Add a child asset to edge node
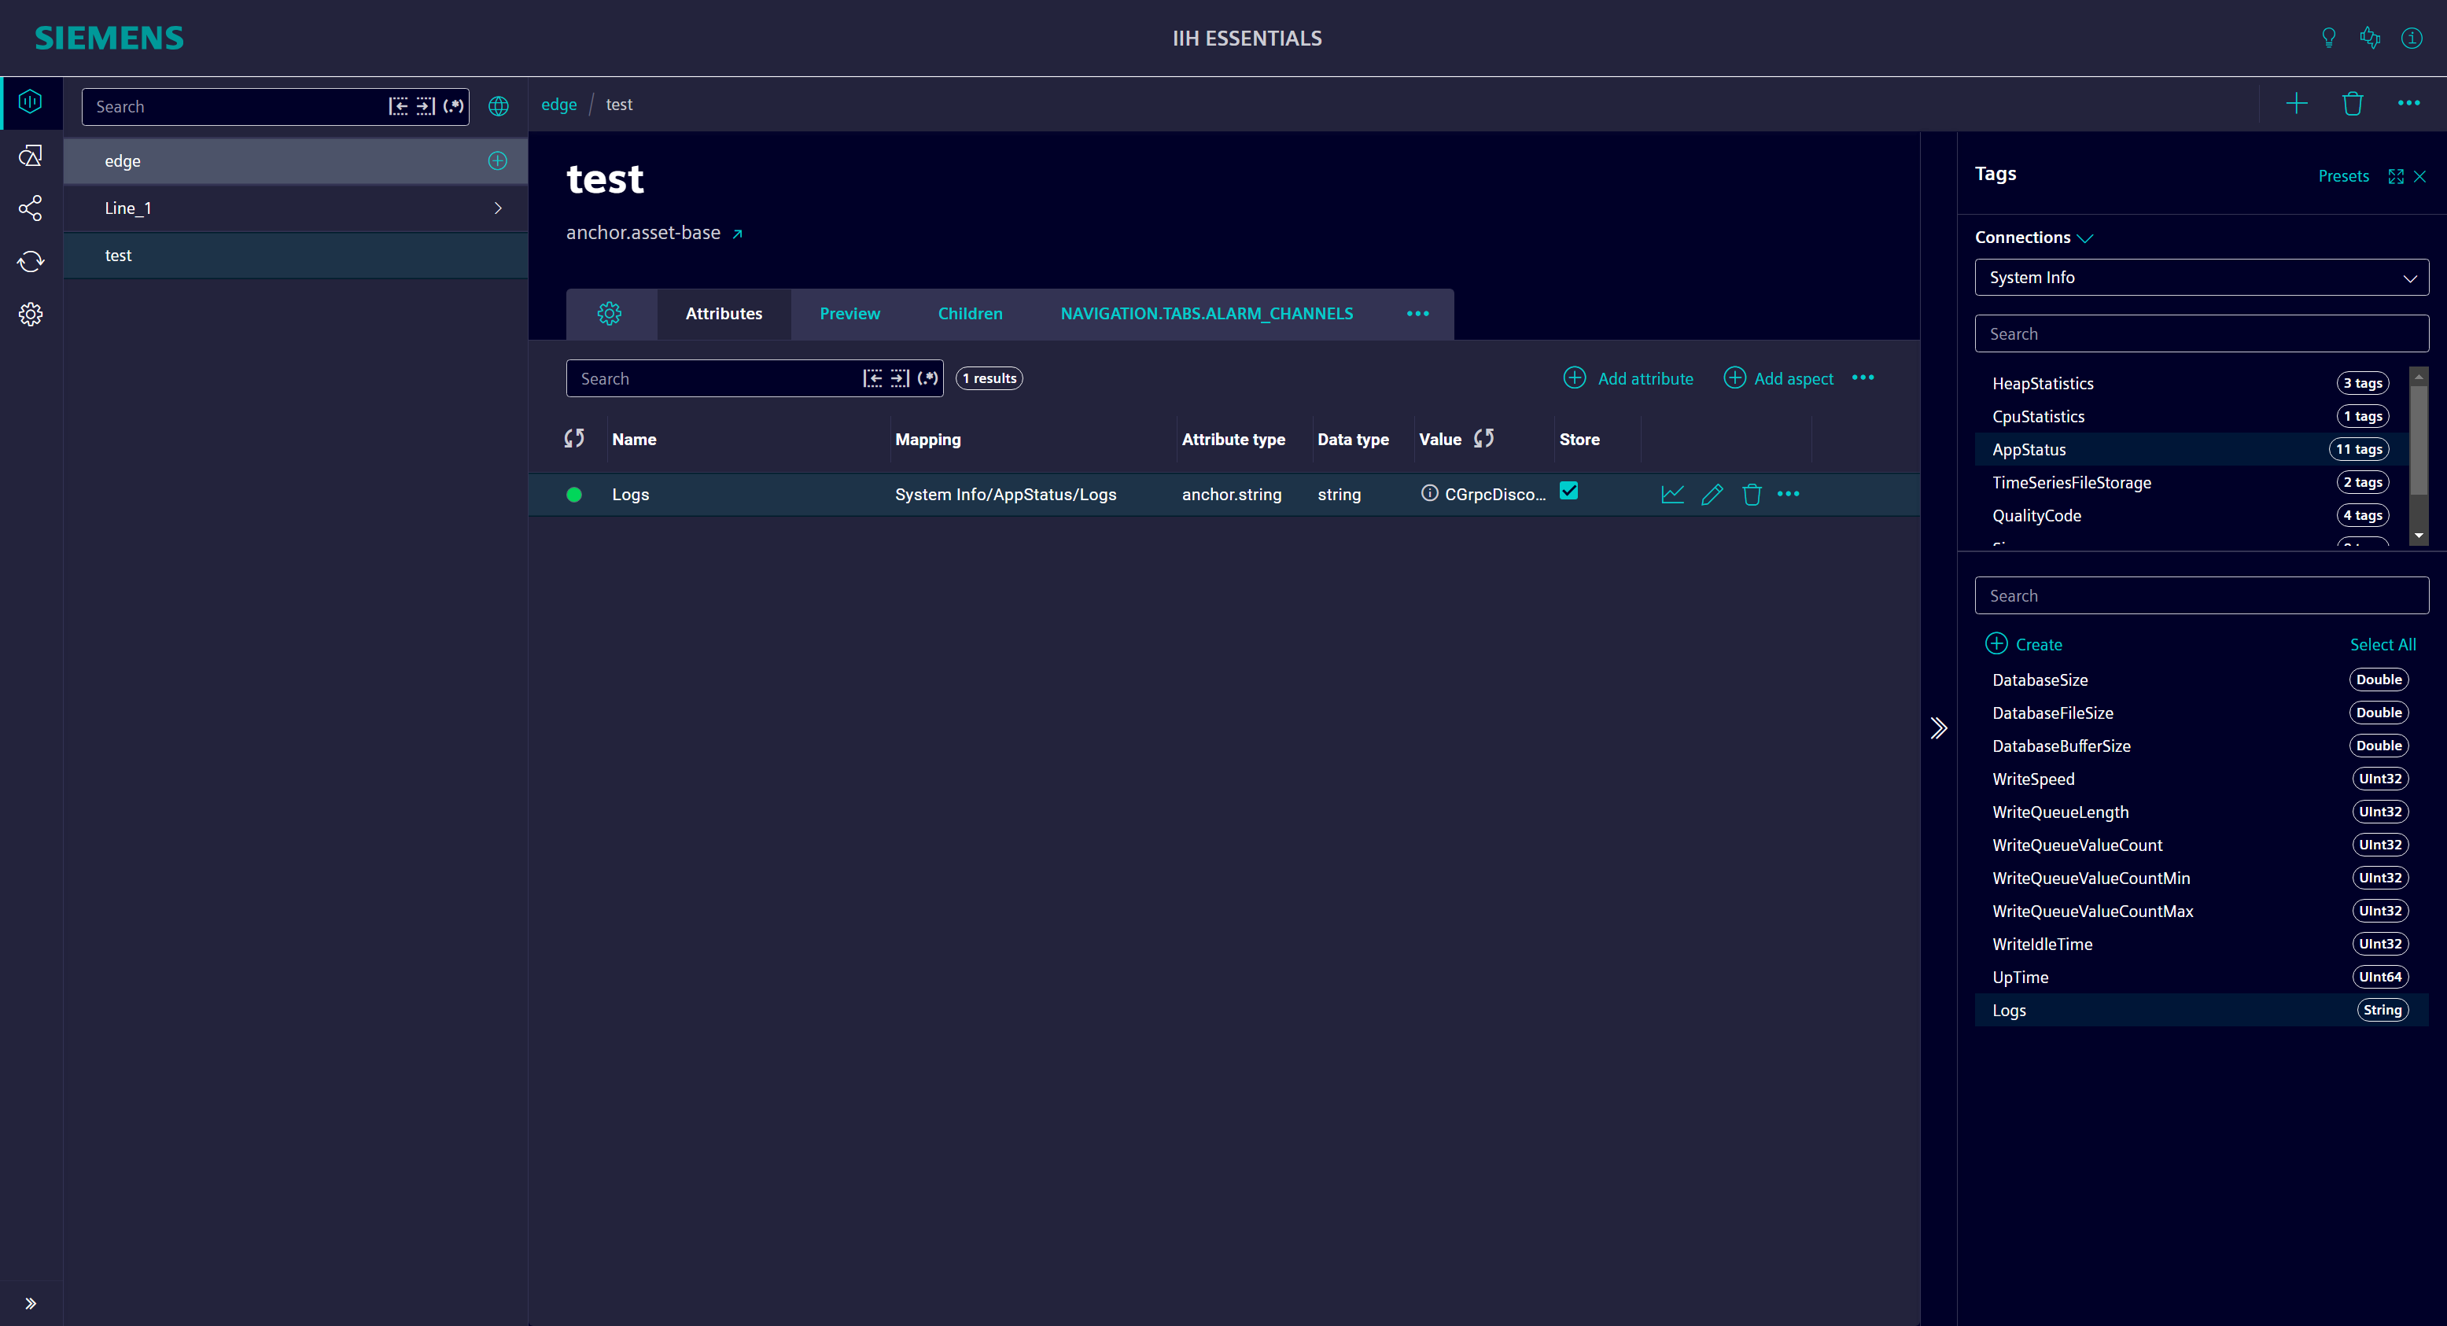The width and height of the screenshot is (2447, 1326). pyautogui.click(x=498, y=160)
